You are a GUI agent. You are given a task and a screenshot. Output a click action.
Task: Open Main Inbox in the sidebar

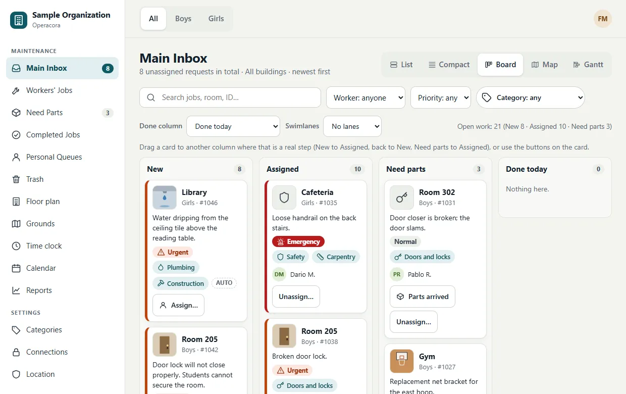(62, 68)
